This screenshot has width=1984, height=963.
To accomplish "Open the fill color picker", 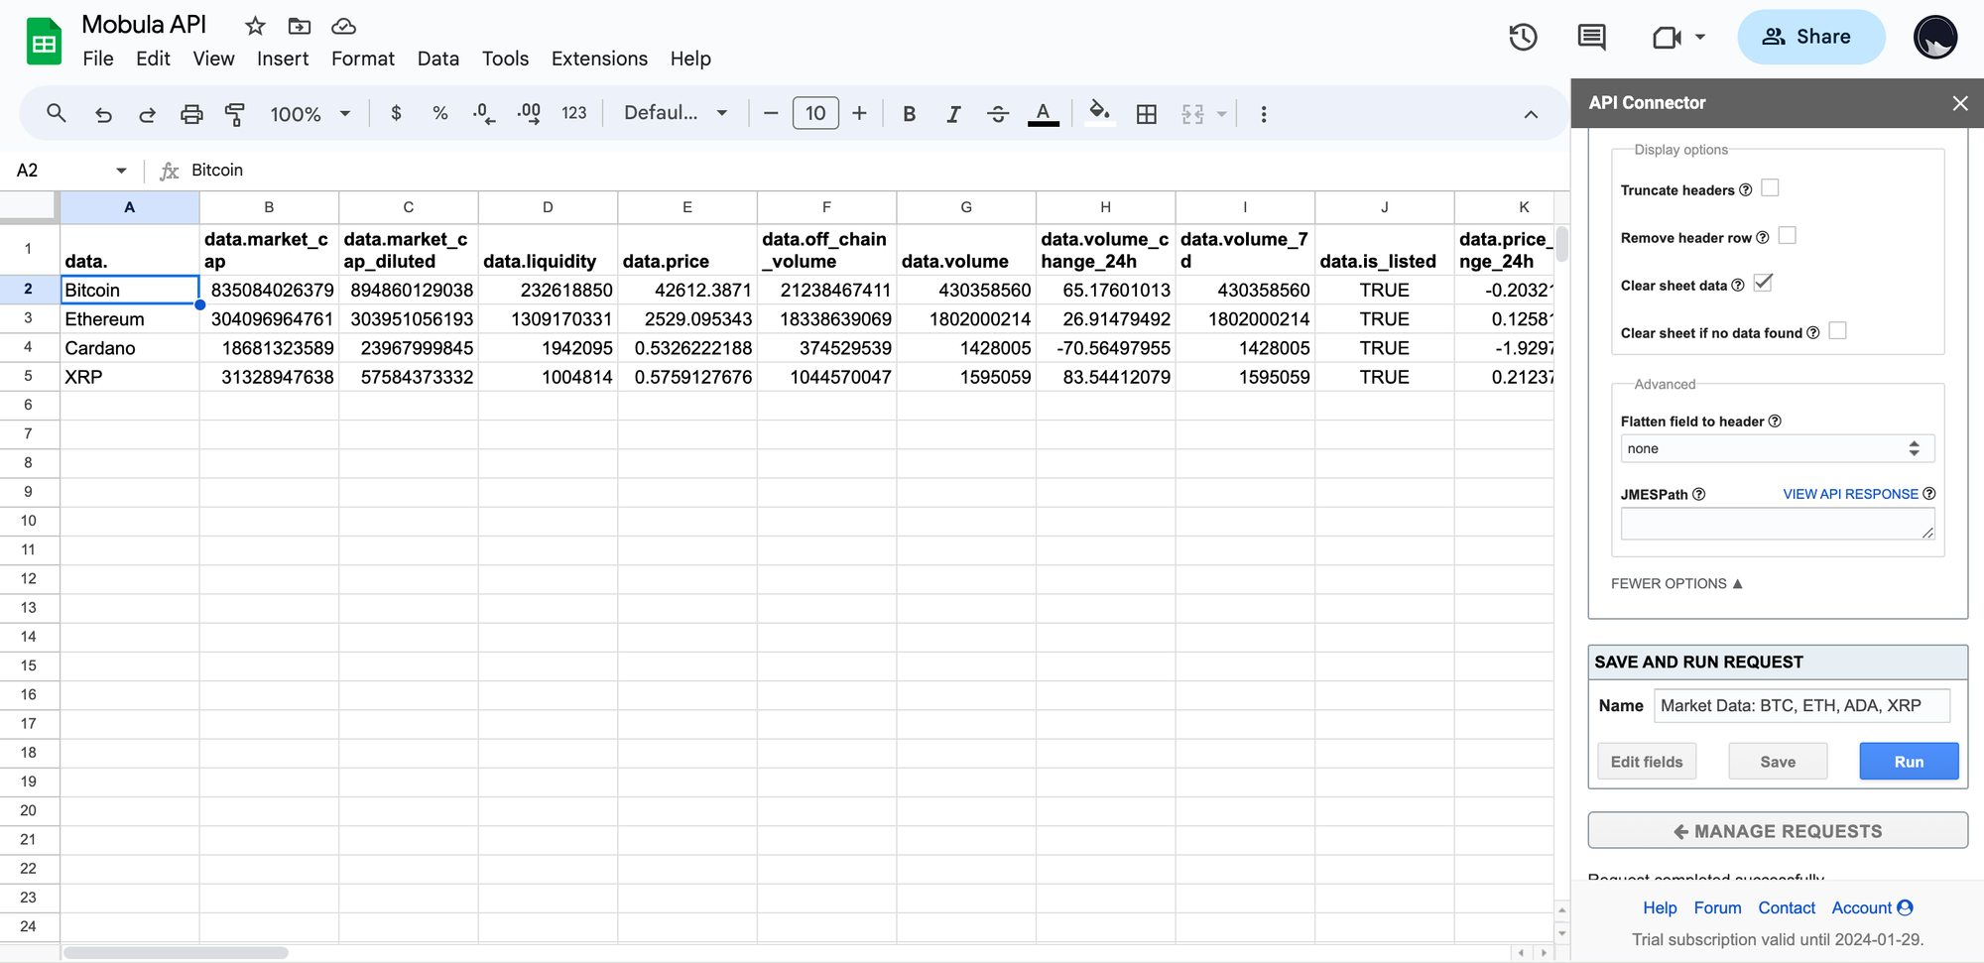I will (x=1099, y=113).
